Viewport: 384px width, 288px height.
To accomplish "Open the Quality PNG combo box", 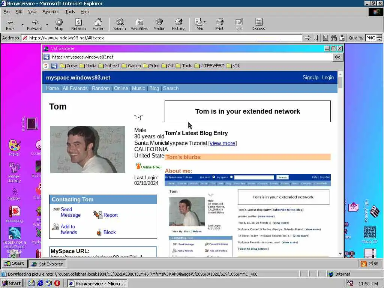I will [373, 38].
